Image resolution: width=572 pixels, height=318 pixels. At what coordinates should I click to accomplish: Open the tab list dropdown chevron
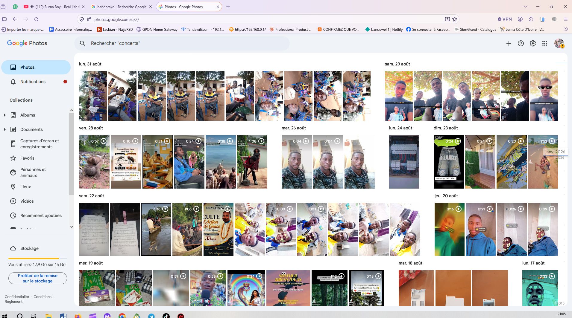coord(525,7)
